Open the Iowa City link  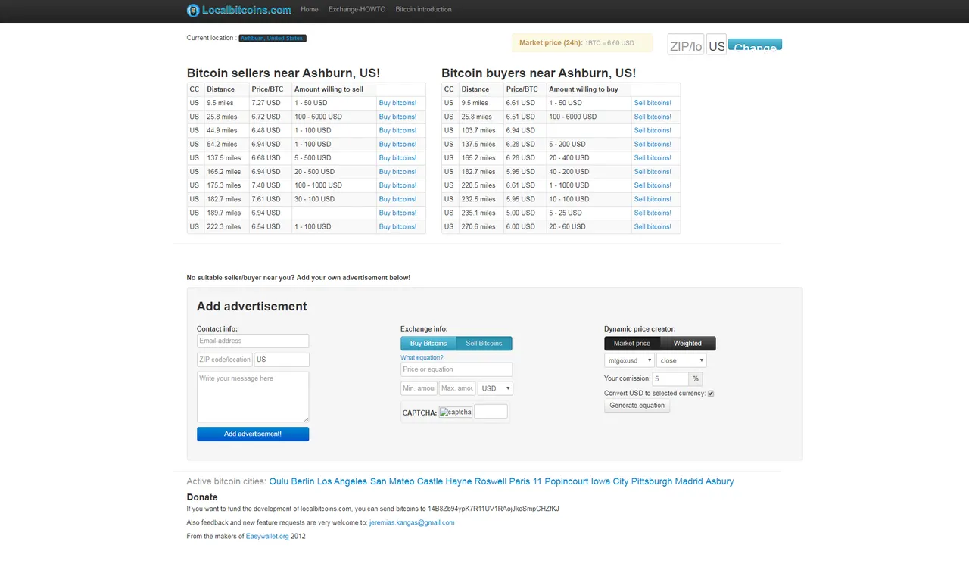(610, 481)
